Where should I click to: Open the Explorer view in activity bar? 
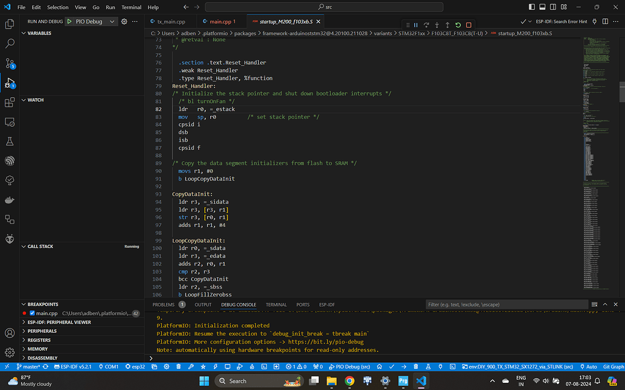coord(10,24)
